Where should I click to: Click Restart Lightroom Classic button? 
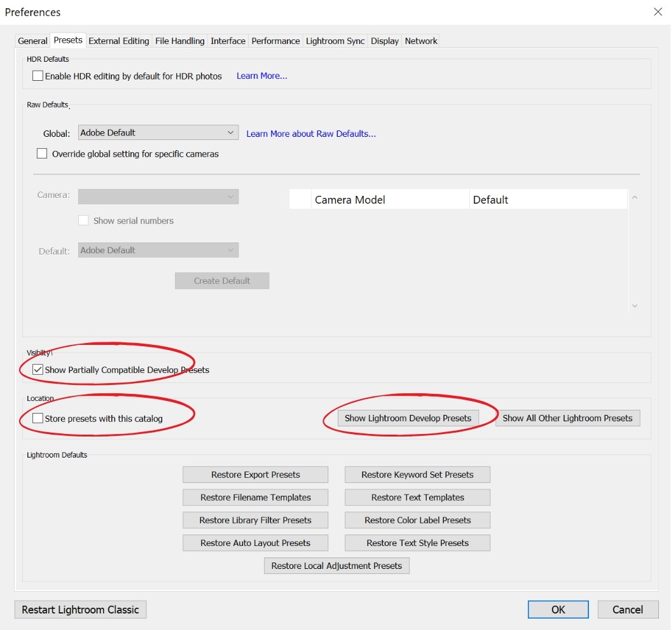[80, 610]
